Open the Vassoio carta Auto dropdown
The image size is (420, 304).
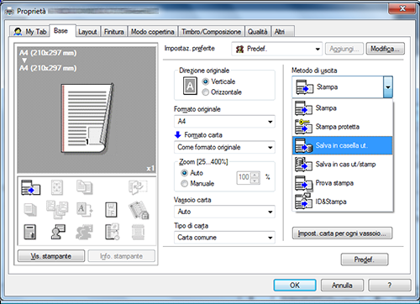(x=224, y=212)
